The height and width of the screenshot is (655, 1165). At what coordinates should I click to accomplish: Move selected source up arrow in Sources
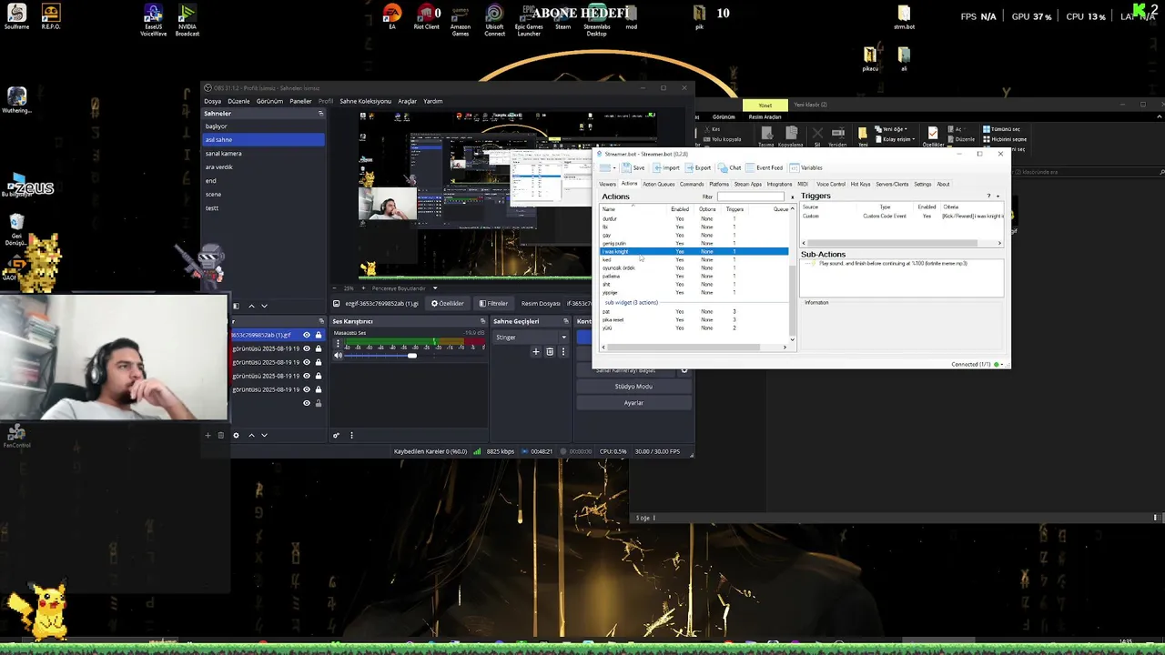tap(251, 435)
